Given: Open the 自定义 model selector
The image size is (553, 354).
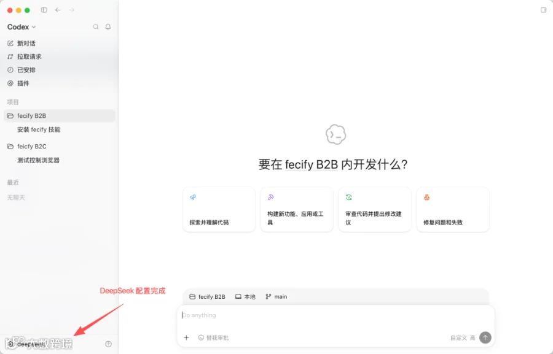Looking at the screenshot, I should [458, 338].
